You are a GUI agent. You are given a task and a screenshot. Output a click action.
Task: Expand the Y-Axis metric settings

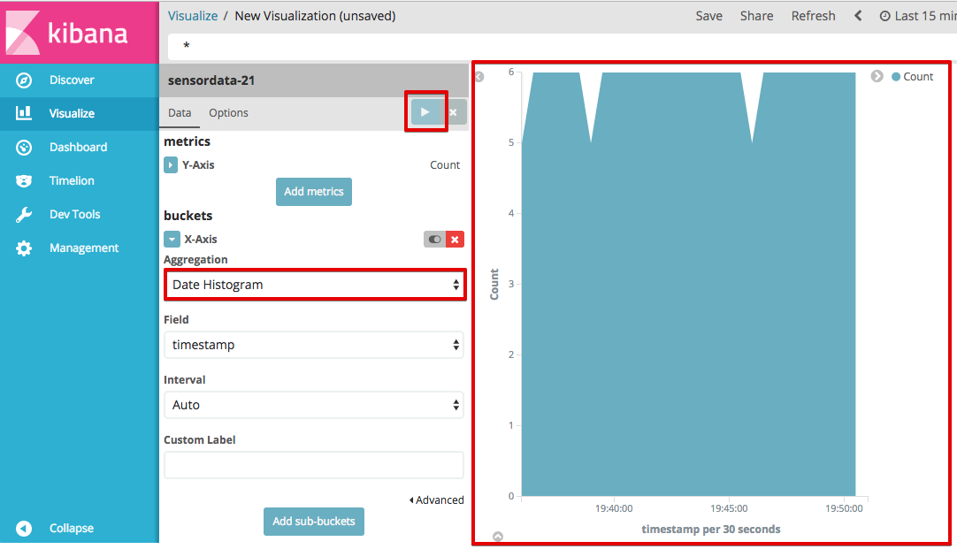tap(171, 164)
